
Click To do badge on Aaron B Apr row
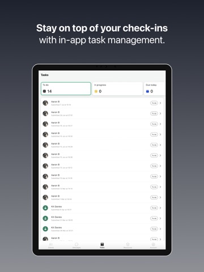(x=154, y=176)
